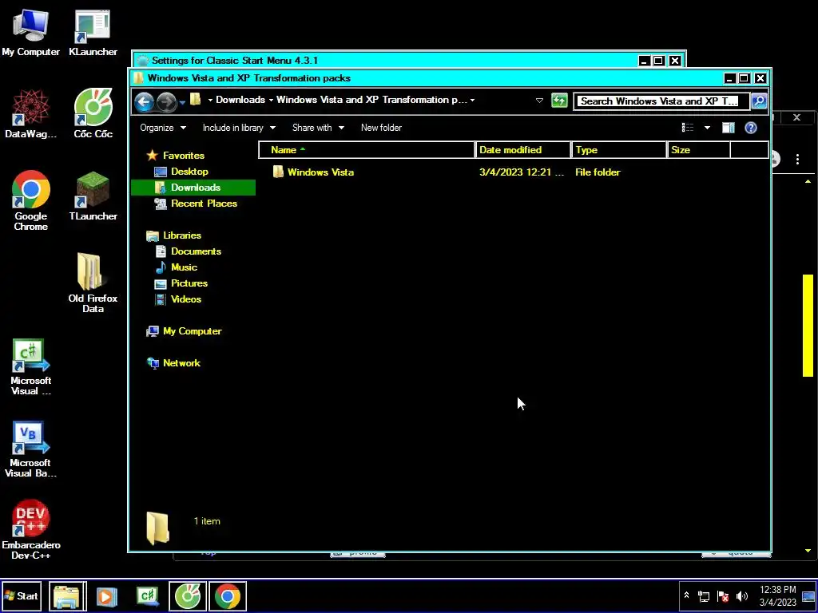The height and width of the screenshot is (613, 818).
Task: Open the Start menu
Action: click(21, 595)
